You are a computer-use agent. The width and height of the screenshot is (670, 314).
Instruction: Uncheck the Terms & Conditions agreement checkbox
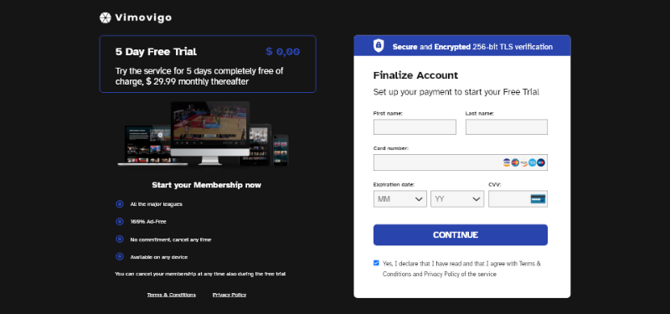click(x=376, y=263)
